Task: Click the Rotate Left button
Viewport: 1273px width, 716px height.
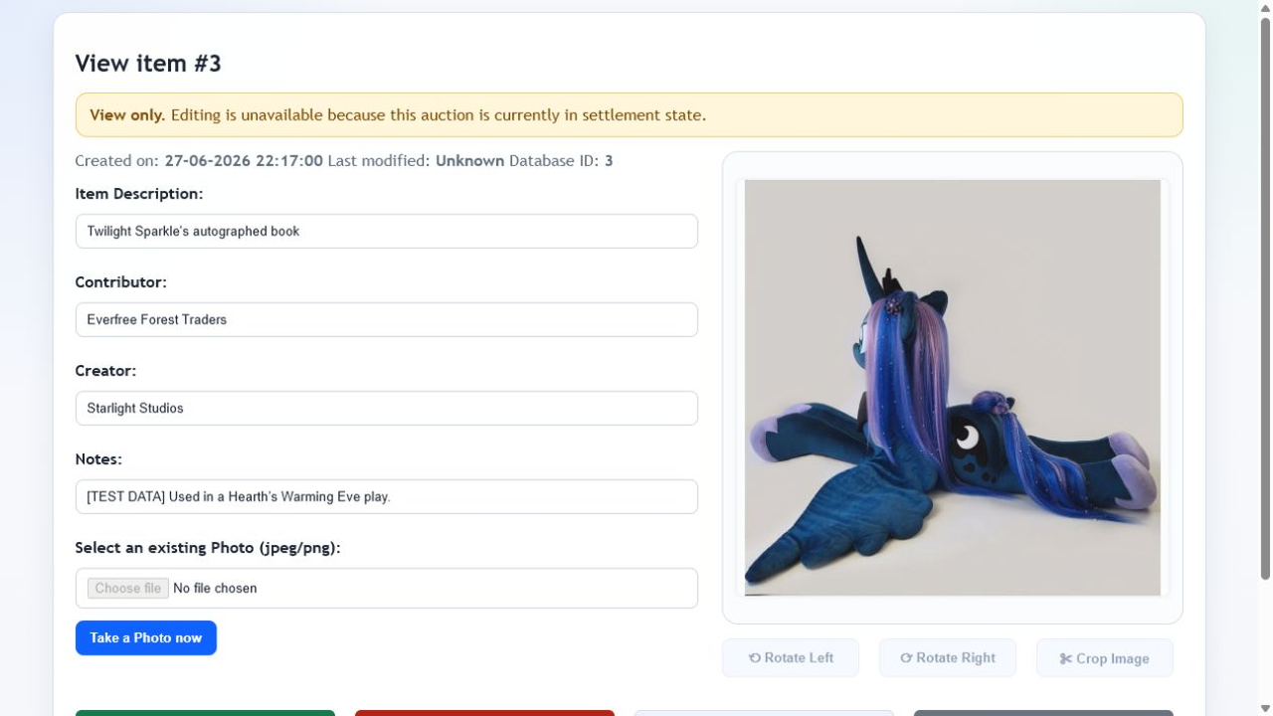Action: (791, 657)
